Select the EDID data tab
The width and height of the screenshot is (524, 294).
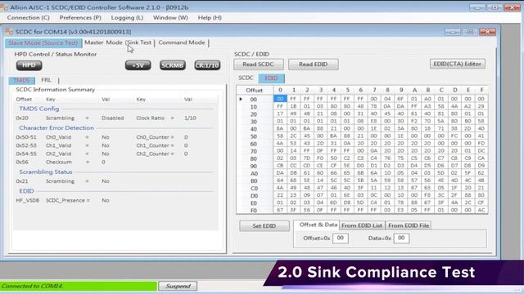[271, 78]
